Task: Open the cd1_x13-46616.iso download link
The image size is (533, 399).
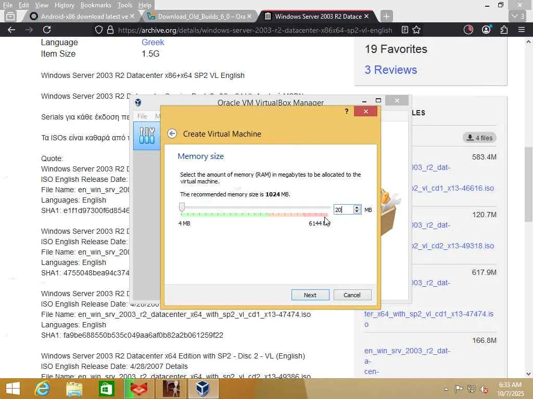Action: pos(453,188)
